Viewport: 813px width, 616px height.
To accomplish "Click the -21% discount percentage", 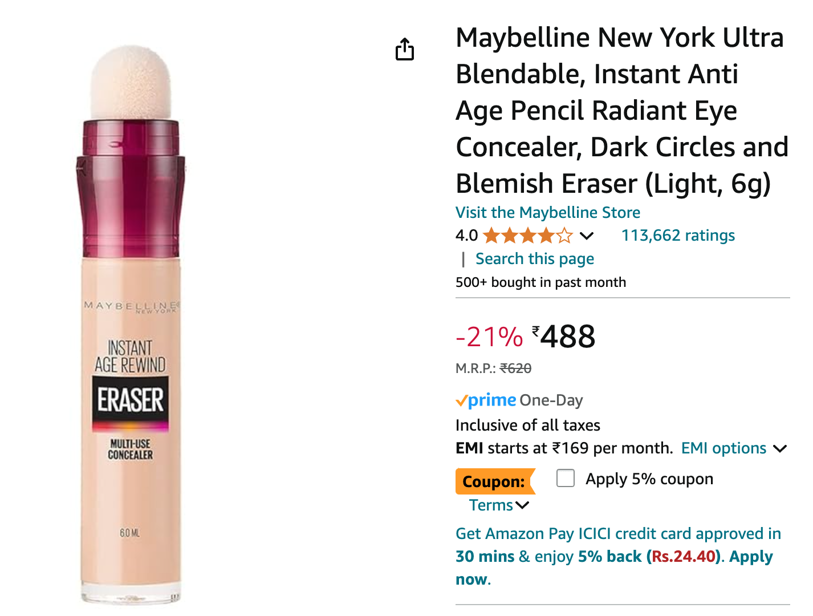I will click(488, 337).
